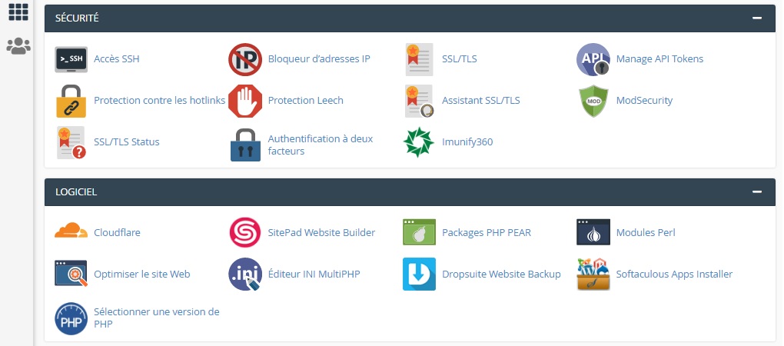Collapse the Sécurité section
Screen dimensions: 784x346
coord(757,18)
